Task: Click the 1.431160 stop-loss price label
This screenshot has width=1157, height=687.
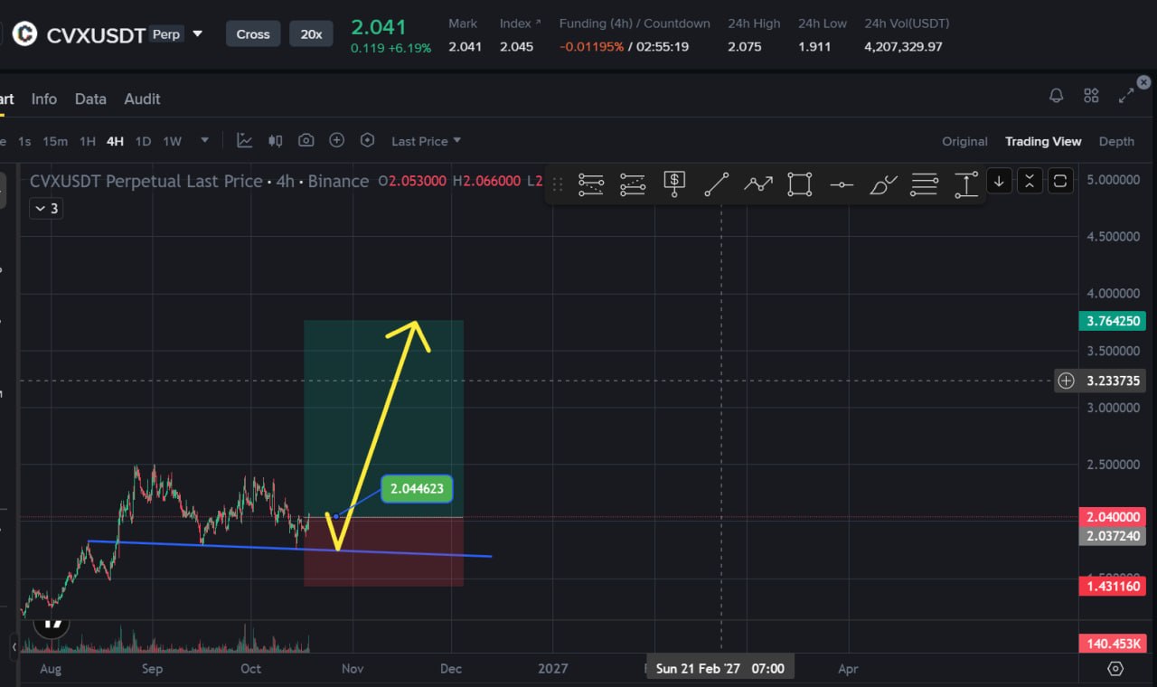Action: pyautogui.click(x=1112, y=587)
